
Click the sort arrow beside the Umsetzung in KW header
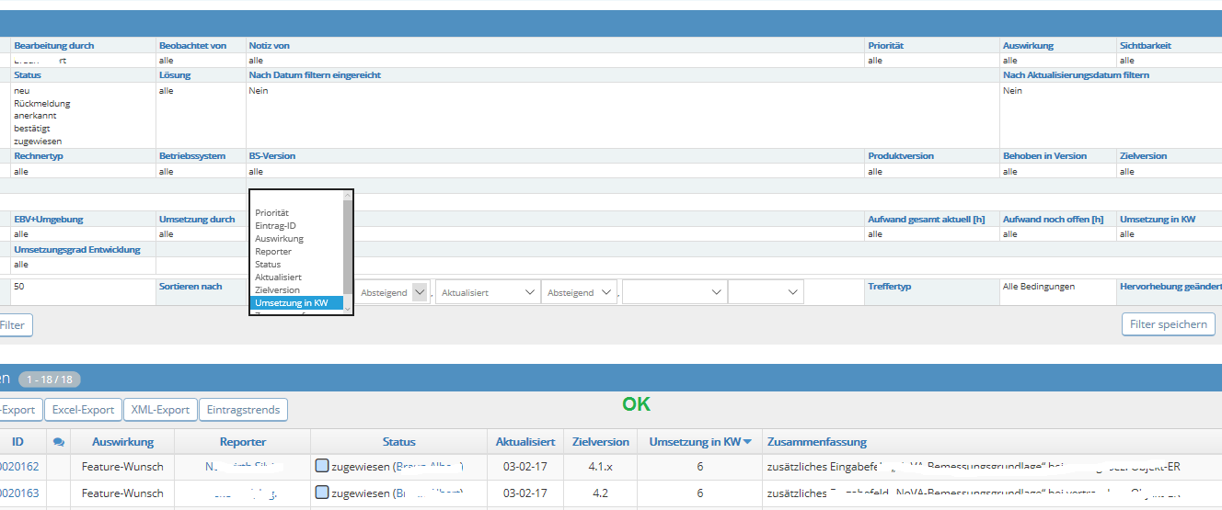(x=748, y=442)
